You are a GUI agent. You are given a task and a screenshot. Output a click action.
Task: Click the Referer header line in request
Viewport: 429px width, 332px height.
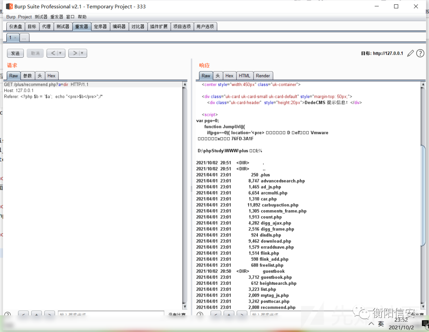point(53,96)
